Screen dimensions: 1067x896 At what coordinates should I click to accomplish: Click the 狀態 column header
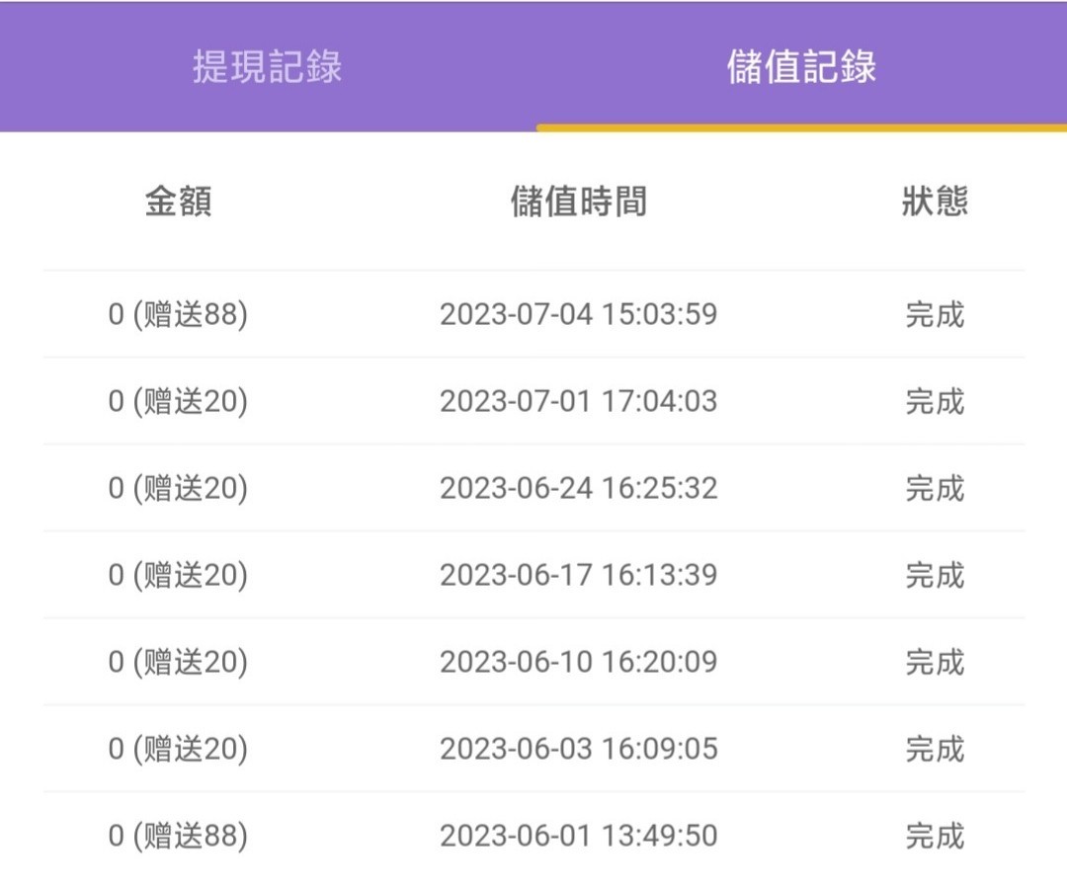pyautogui.click(x=934, y=202)
